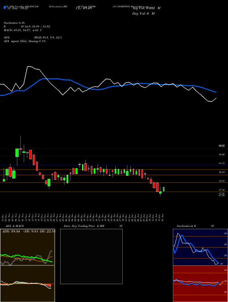Select the MACD: 49.55, 54.37, -4.82 line
The height and width of the screenshot is (302, 228).
[23, 30]
